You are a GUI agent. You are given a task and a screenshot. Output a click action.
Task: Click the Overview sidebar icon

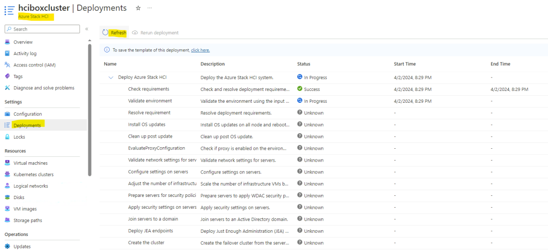click(x=7, y=42)
